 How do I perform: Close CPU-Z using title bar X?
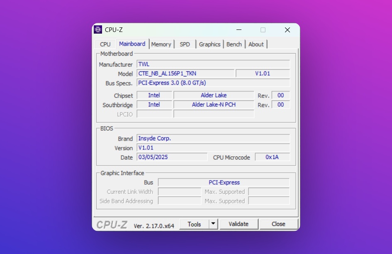pos(287,30)
